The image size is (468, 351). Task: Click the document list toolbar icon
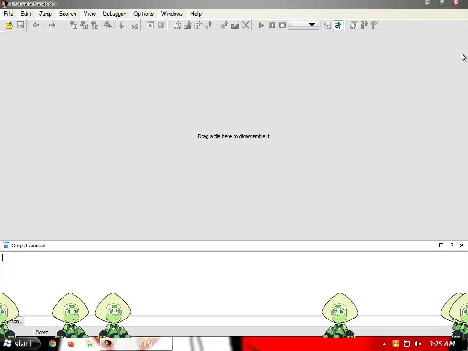(354, 26)
